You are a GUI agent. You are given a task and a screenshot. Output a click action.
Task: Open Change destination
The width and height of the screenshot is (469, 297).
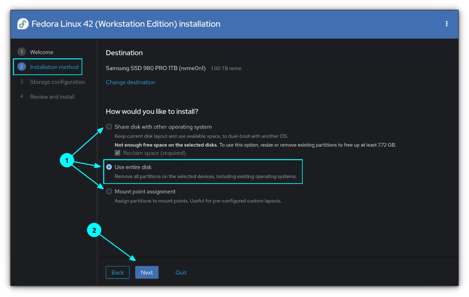tap(130, 82)
